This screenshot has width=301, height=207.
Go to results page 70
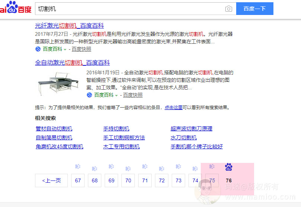tap(128, 180)
